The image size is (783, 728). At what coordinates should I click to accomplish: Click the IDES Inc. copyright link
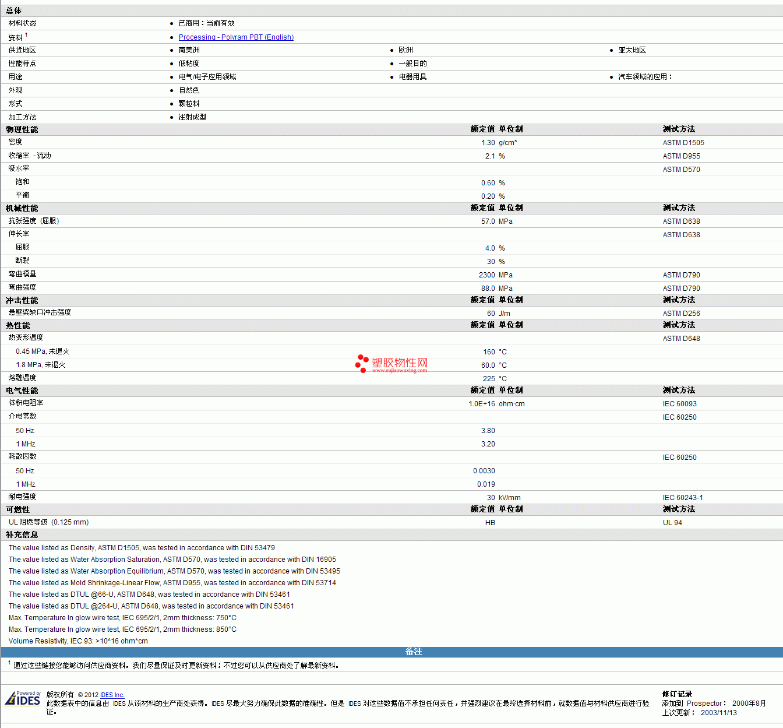click(112, 695)
